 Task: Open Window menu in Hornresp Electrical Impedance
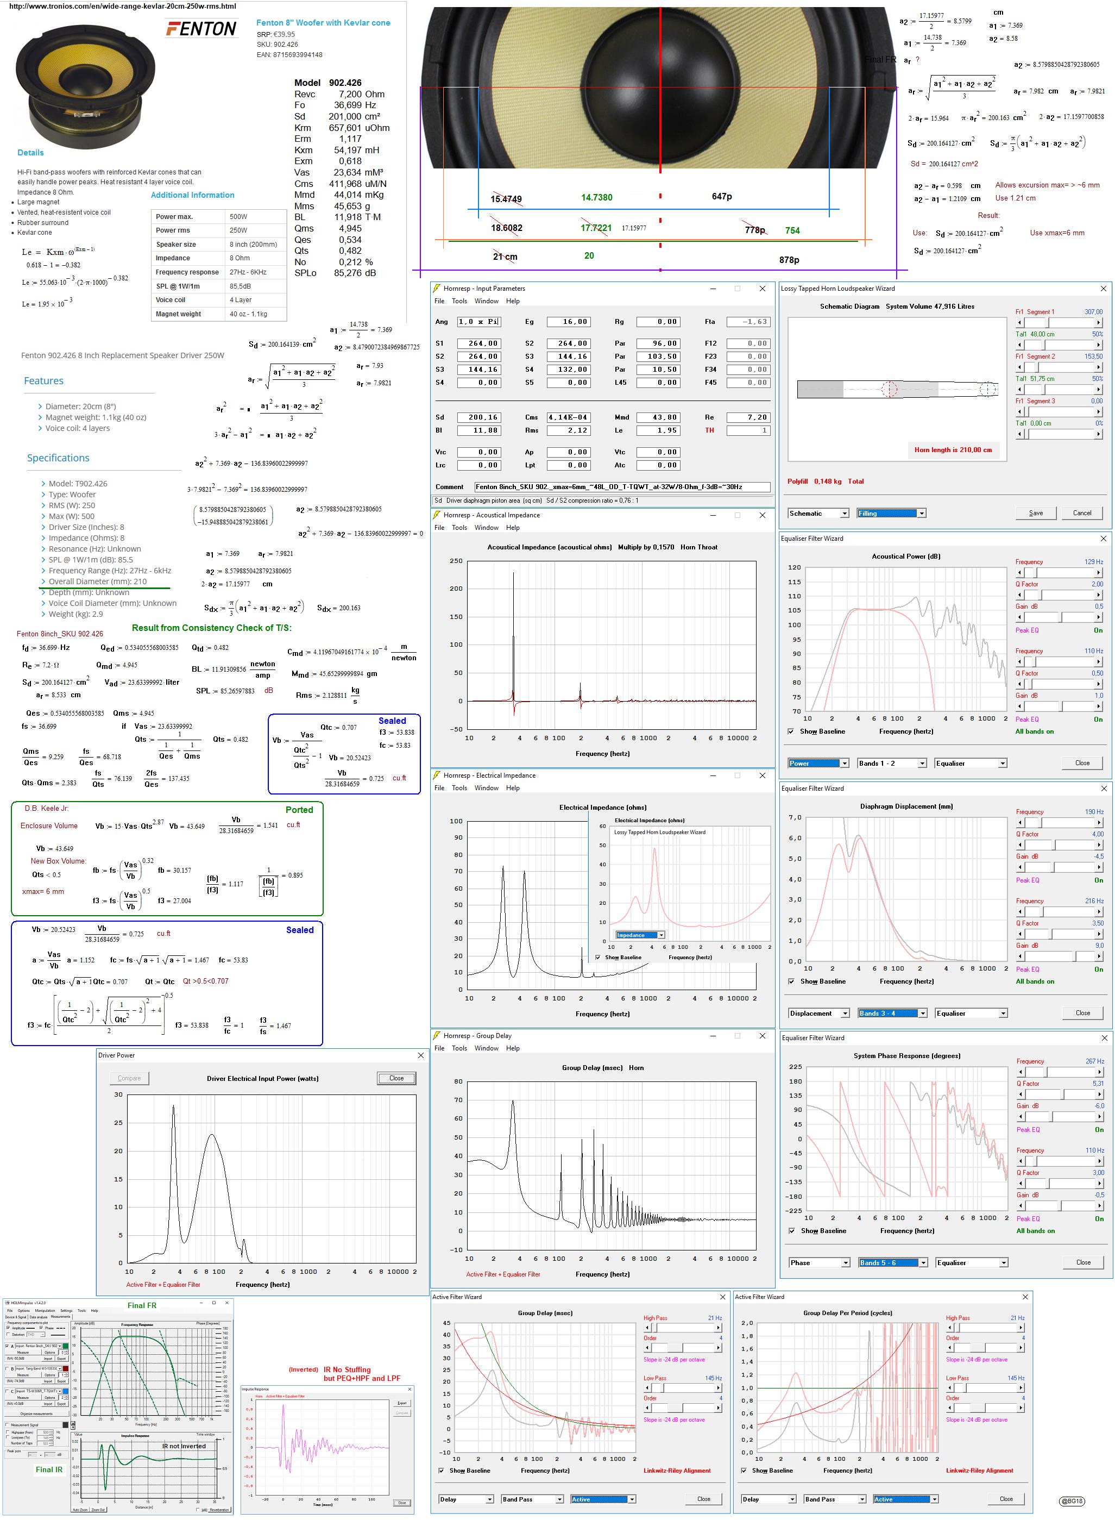[486, 787]
